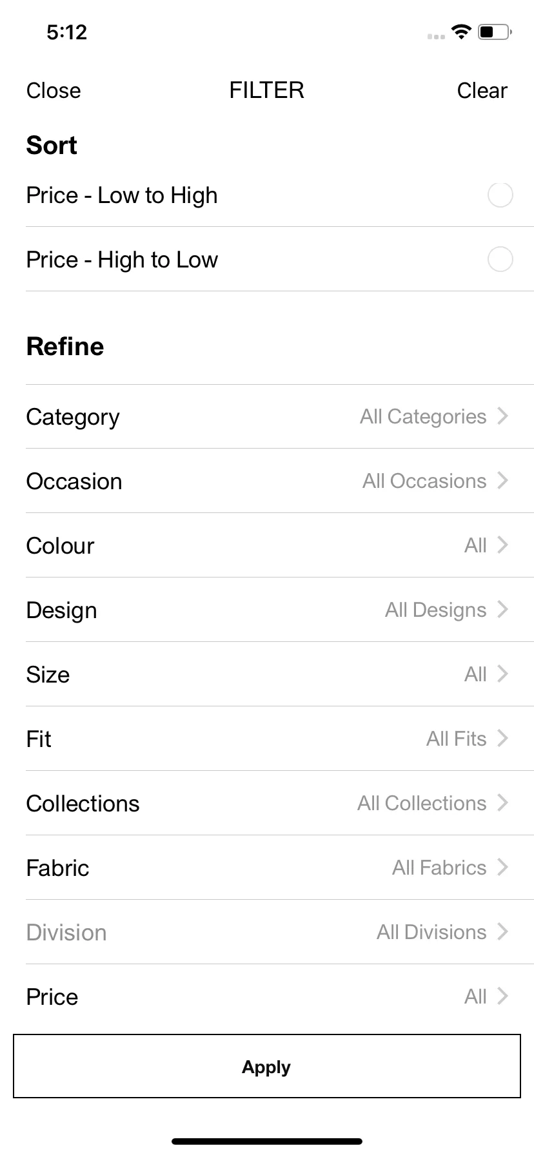Tap the Wi-Fi status icon
Viewport: 534px width, 1155px height.
coord(461,32)
